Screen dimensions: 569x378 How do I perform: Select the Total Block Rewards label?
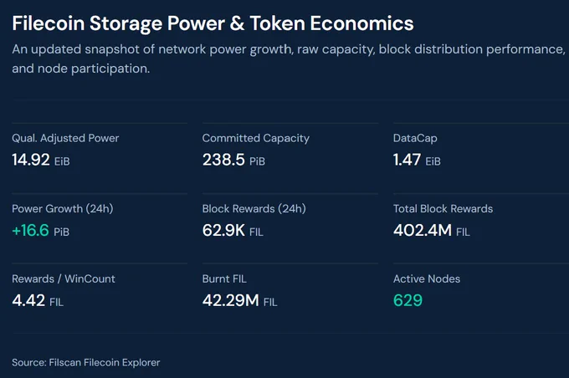pos(443,208)
